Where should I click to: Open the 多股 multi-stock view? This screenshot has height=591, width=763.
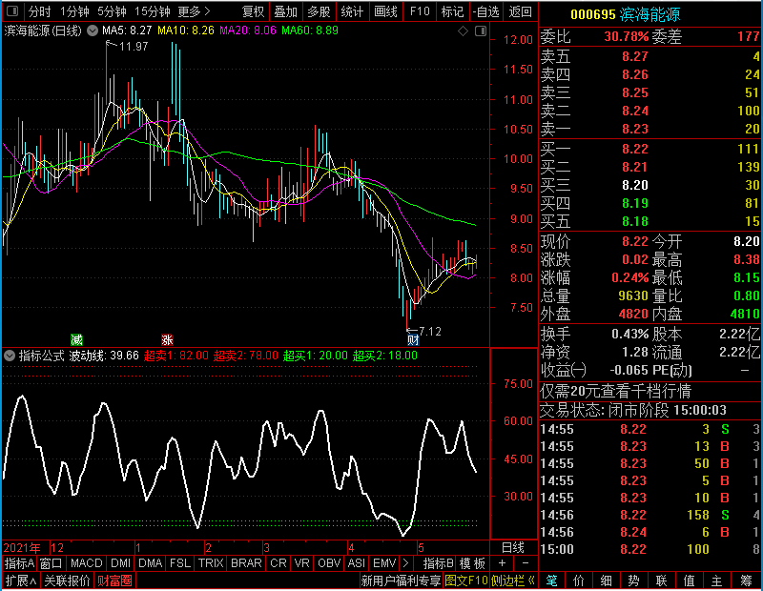click(x=319, y=11)
